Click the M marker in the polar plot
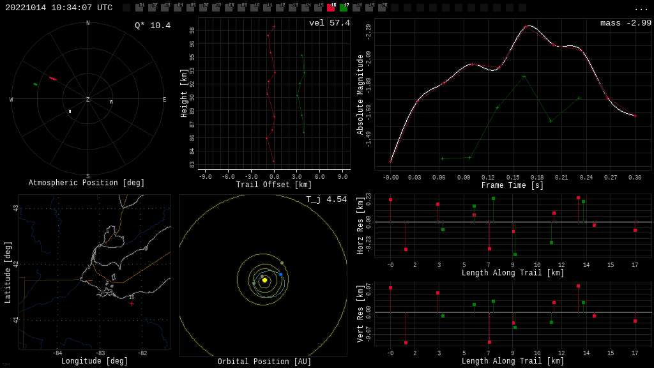This screenshot has height=368, width=654. pos(70,111)
